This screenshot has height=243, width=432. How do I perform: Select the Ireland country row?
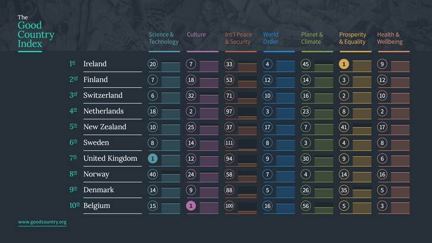[239, 64]
